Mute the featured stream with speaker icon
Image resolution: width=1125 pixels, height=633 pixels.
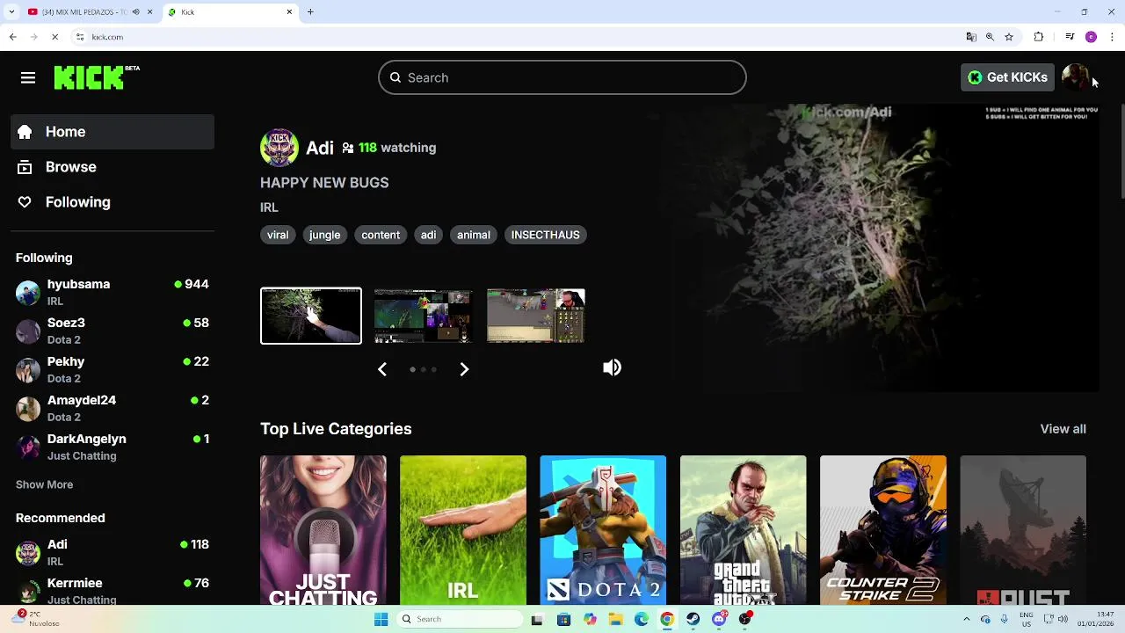(x=613, y=367)
